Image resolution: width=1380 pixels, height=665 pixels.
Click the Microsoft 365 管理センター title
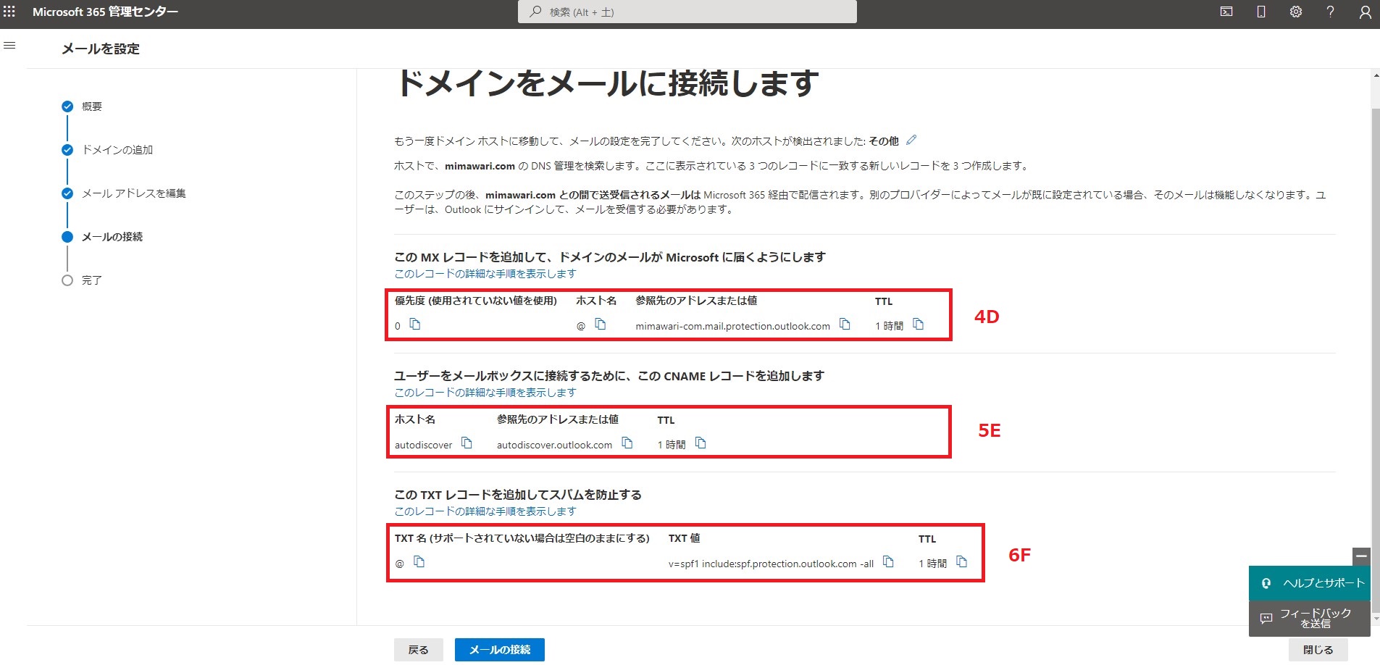pyautogui.click(x=105, y=12)
